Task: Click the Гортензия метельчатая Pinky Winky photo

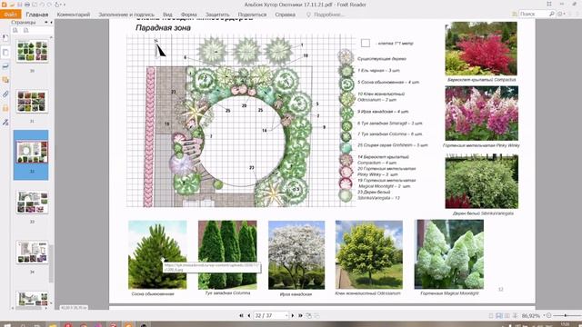Action: (482, 114)
